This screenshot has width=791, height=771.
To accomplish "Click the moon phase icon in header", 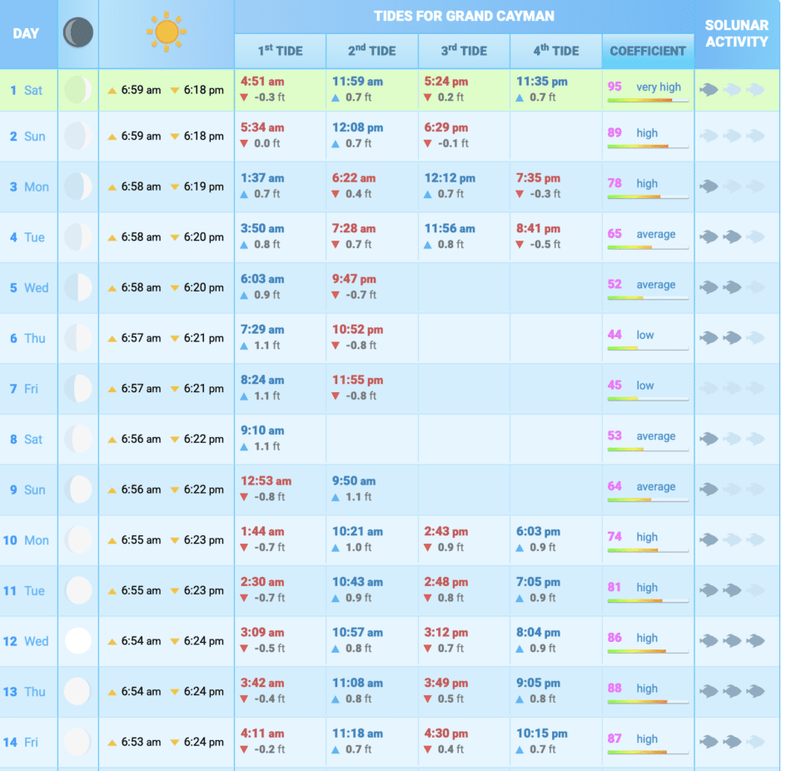I will pos(78,33).
